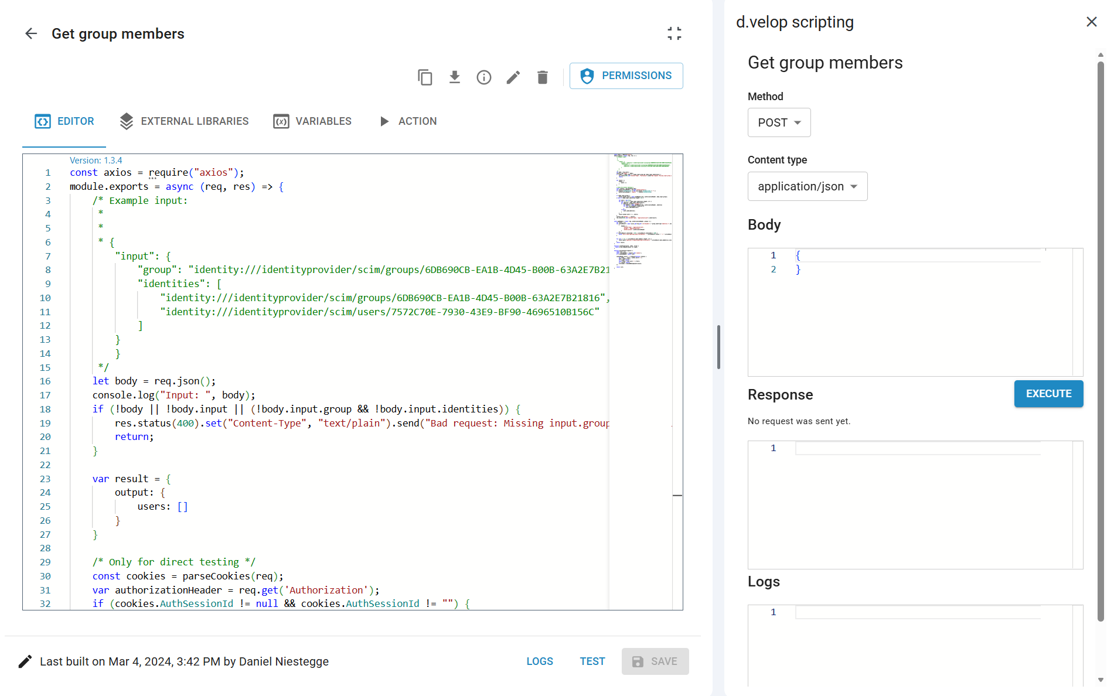
Task: Click the back arrow next to title
Action: 31,34
